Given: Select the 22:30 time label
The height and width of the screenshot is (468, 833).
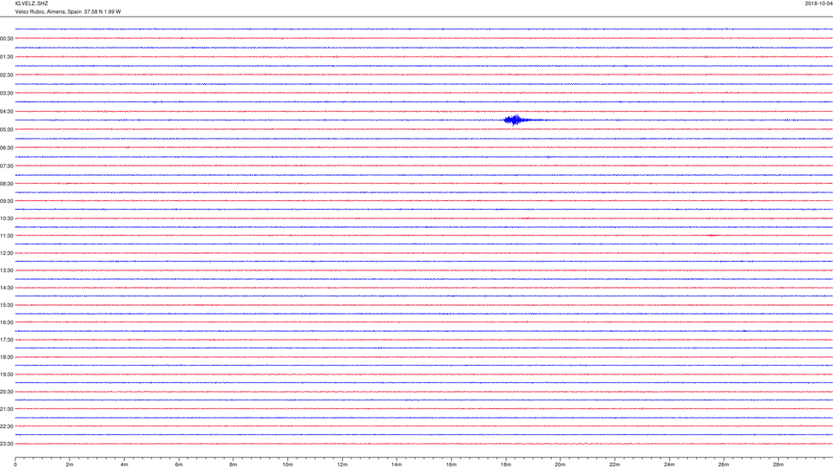Looking at the screenshot, I should coord(6,426).
